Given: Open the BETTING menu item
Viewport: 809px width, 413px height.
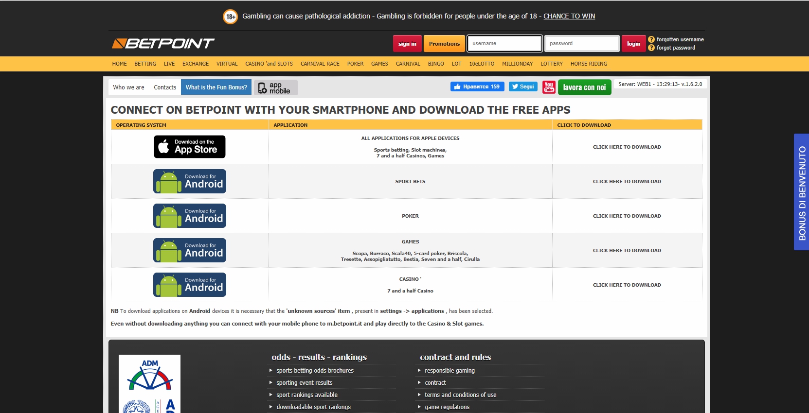Looking at the screenshot, I should 145,64.
